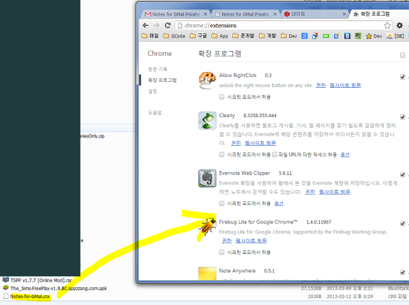Open the [DB] bookmark

[x=395, y=36]
